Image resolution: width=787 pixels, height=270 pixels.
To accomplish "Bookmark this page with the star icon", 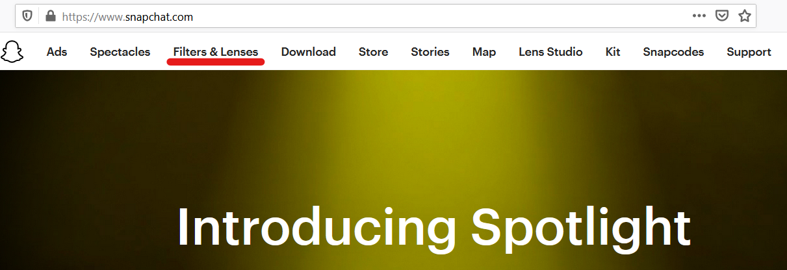I will 744,16.
